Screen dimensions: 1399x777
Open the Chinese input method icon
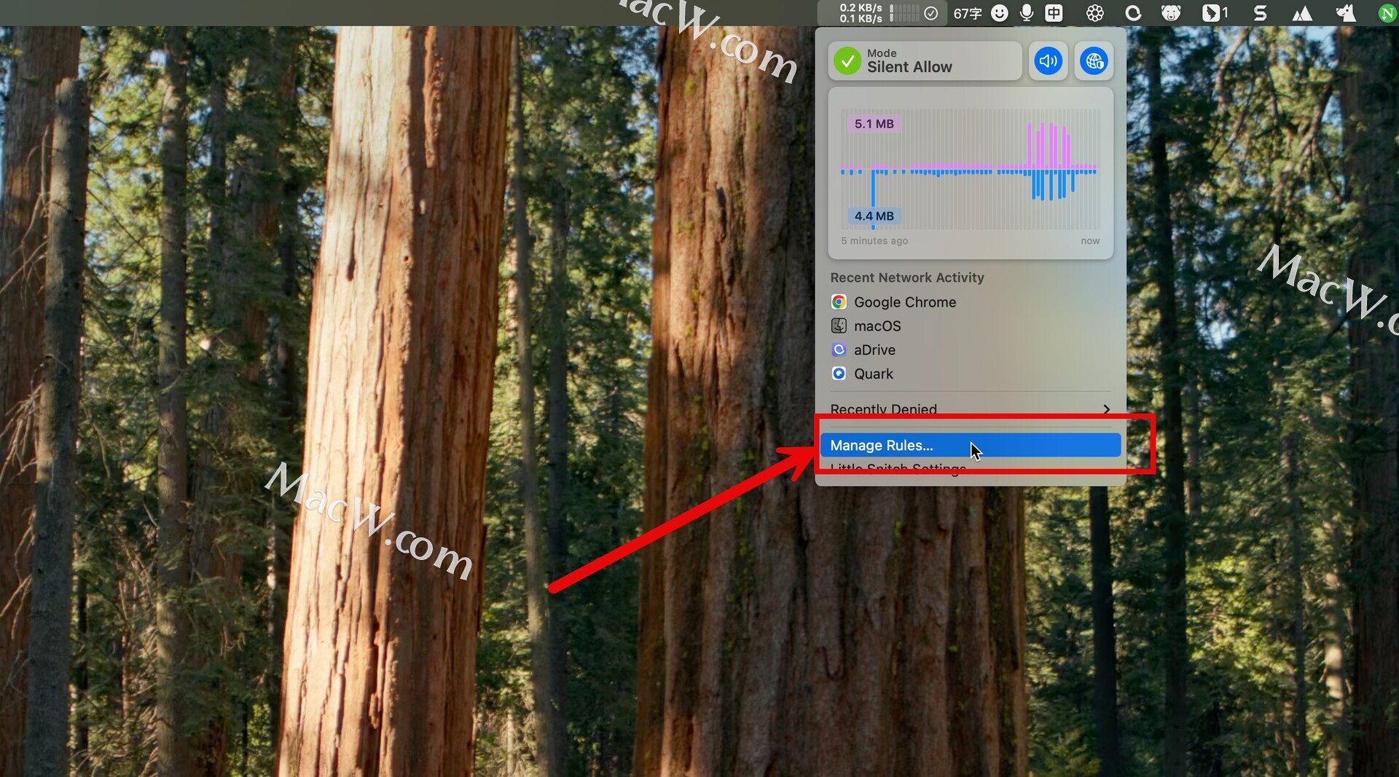[x=1054, y=13]
